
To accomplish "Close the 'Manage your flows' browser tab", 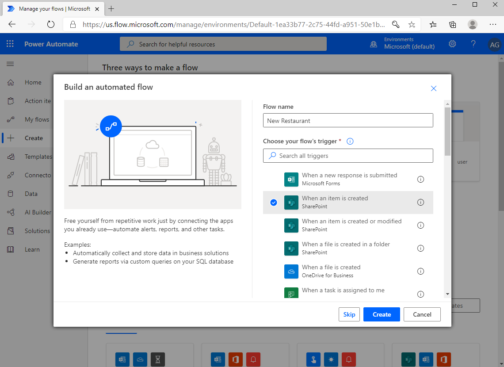I will [x=97, y=9].
